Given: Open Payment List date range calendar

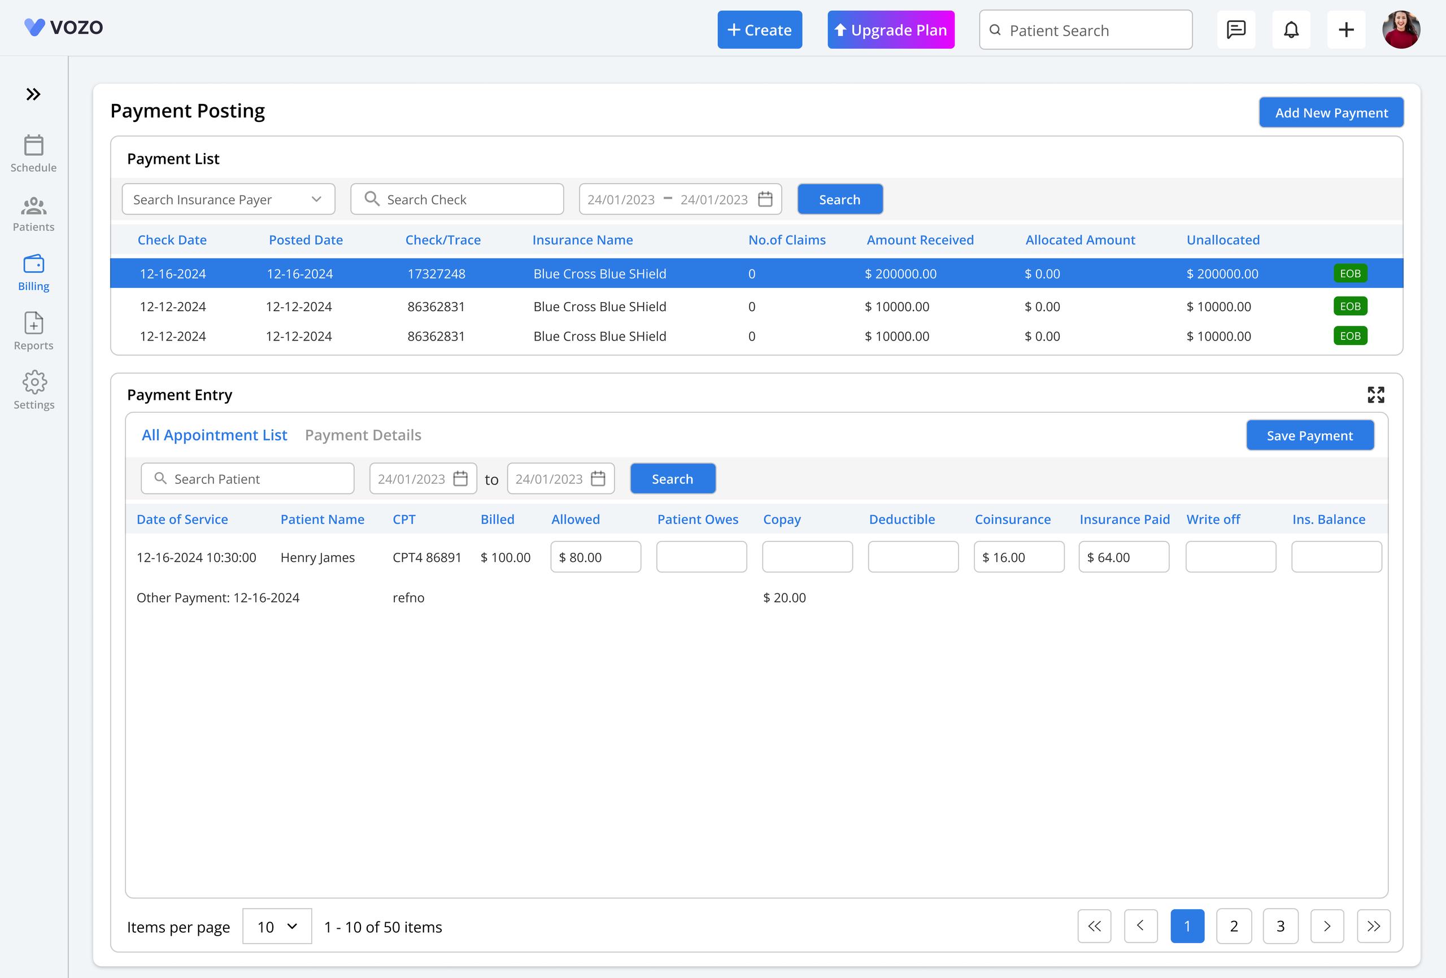Looking at the screenshot, I should tap(765, 199).
